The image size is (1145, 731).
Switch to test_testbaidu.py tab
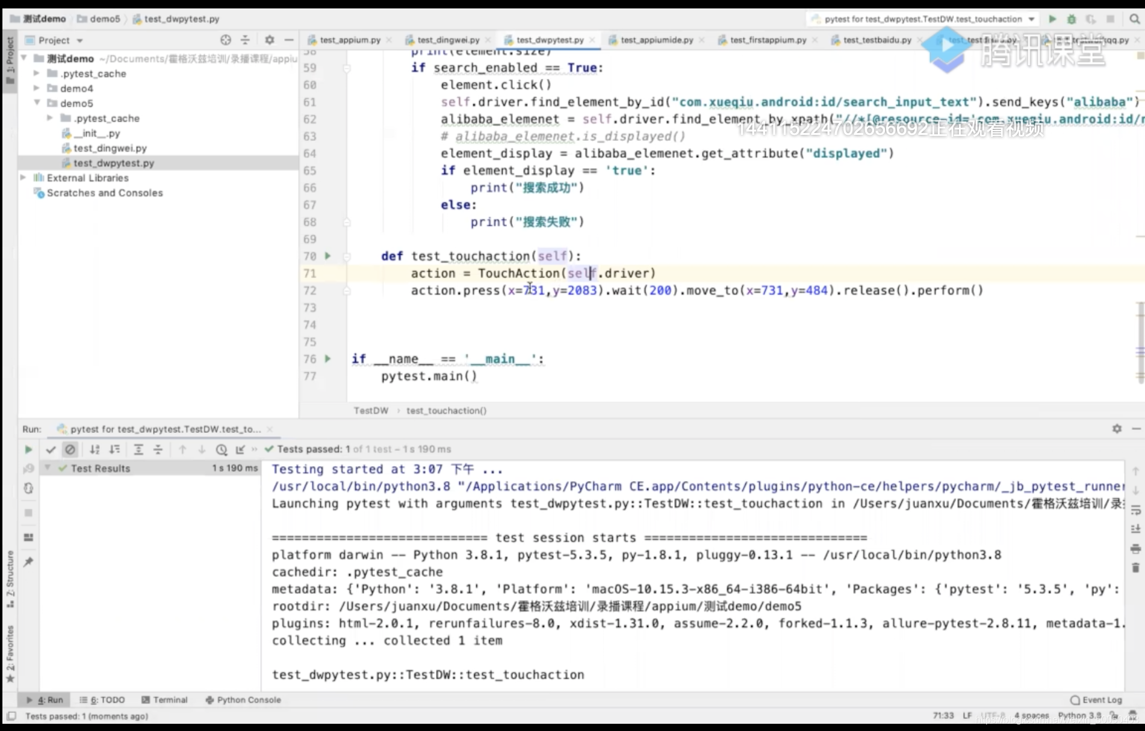pyautogui.click(x=877, y=40)
